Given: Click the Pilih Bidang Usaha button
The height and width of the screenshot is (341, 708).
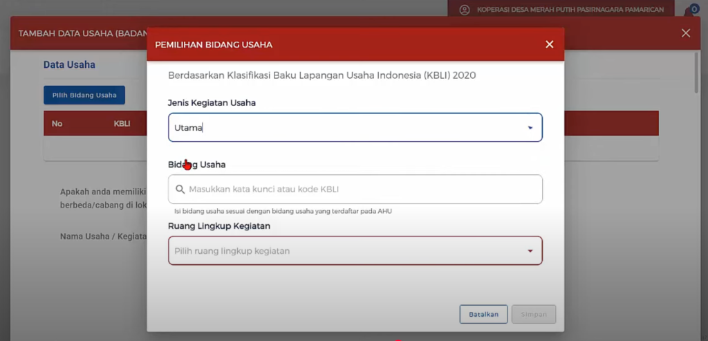Looking at the screenshot, I should click(x=84, y=95).
